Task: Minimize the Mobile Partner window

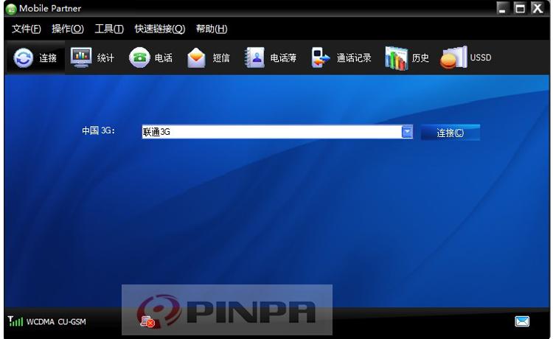Action: (503, 8)
